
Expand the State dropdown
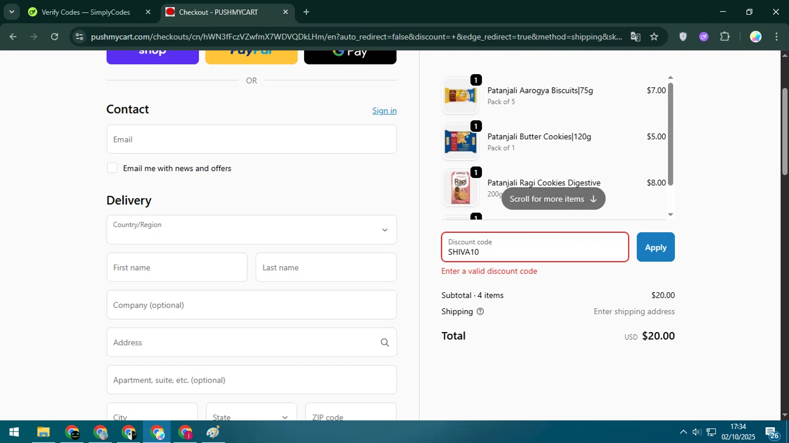click(x=251, y=412)
